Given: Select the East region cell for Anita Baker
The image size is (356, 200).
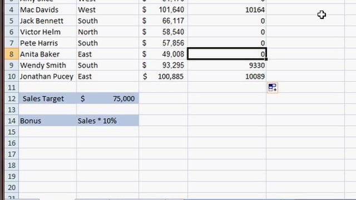Looking at the screenshot, I should pos(107,54).
